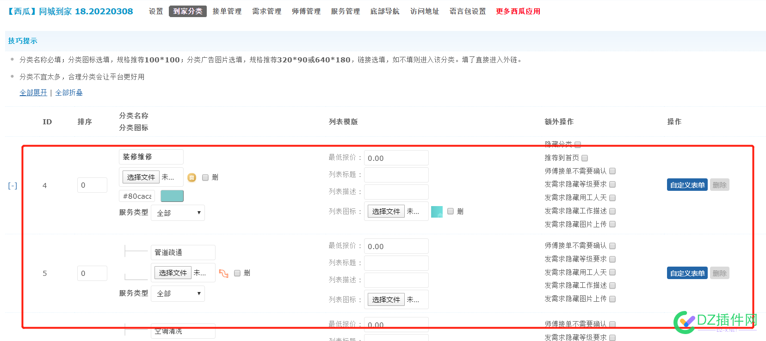Open the teal 列表图标 thumbnail for 装修维修
This screenshot has width=766, height=341.
pyautogui.click(x=437, y=212)
